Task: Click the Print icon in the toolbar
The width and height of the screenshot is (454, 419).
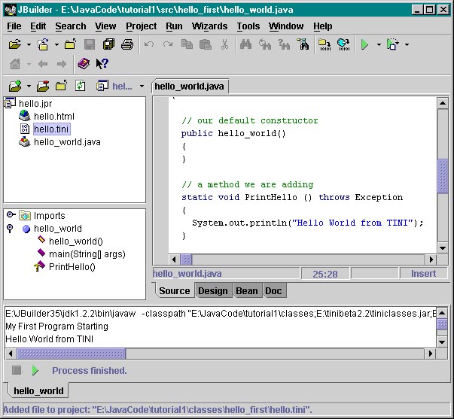Action: 127,45
